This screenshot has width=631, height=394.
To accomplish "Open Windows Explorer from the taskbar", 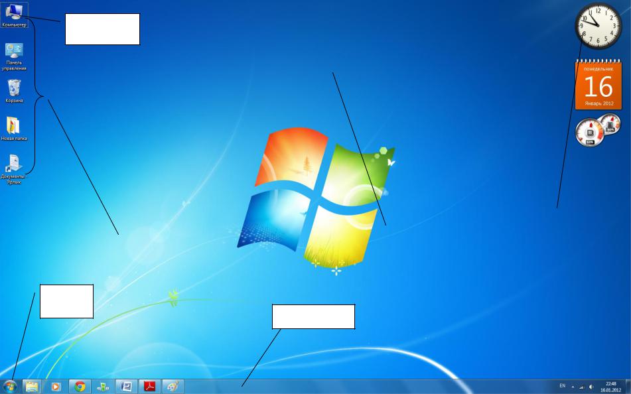I will (32, 386).
